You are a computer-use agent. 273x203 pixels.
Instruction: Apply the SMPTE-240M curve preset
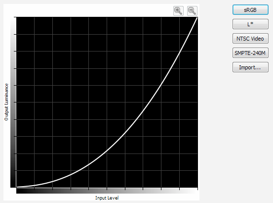pos(250,52)
